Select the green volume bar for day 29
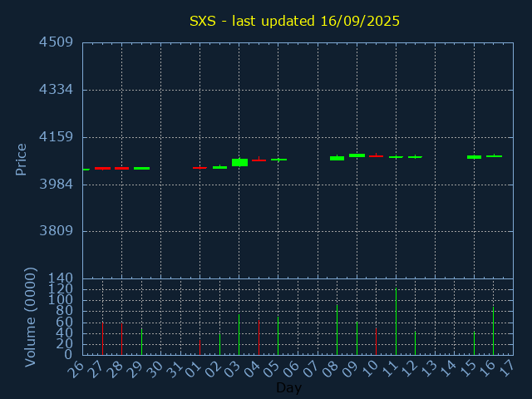Image resolution: width=532 pixels, height=399 pixels. click(141, 342)
